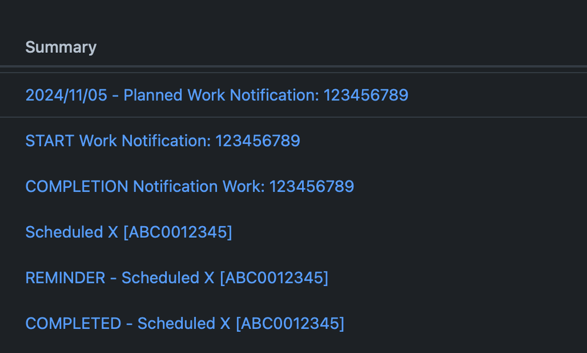This screenshot has width=587, height=353.
Task: Click [ABC0012345] in the REMINDER row
Action: point(274,278)
